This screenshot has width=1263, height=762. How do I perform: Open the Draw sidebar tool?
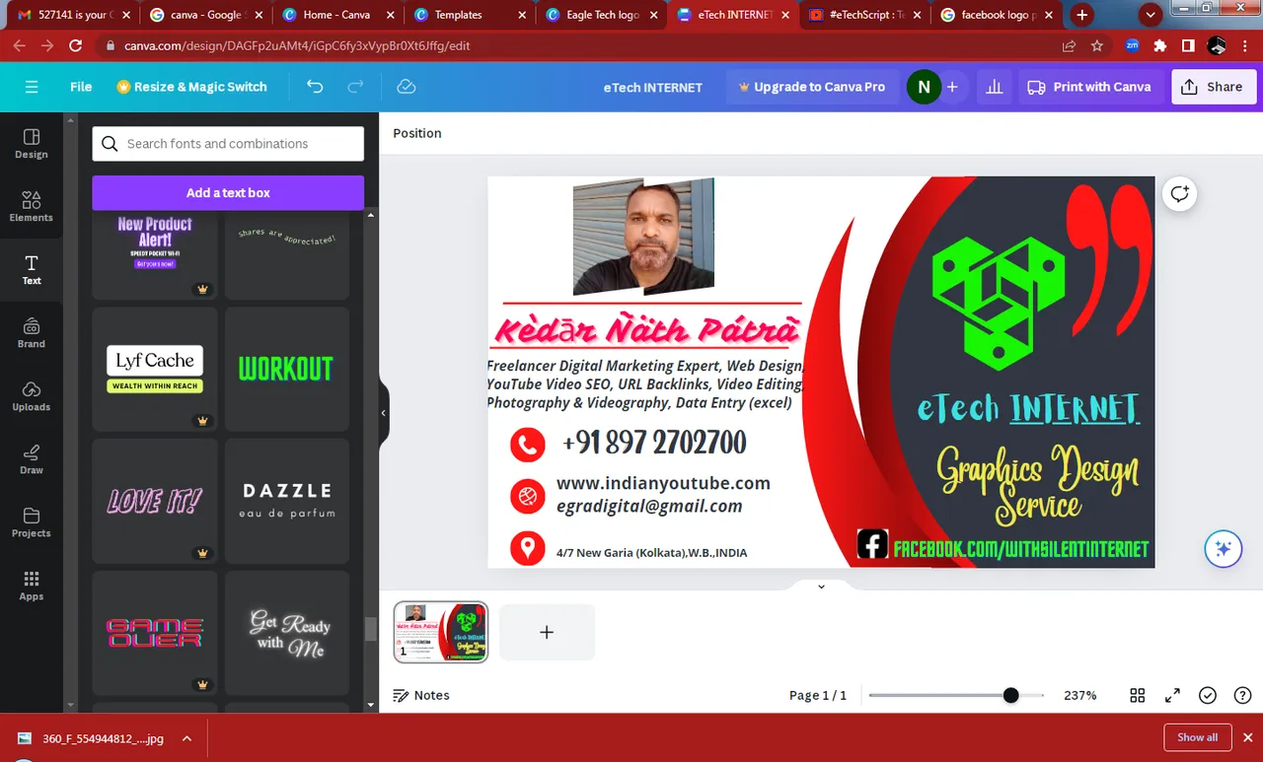coord(32,459)
